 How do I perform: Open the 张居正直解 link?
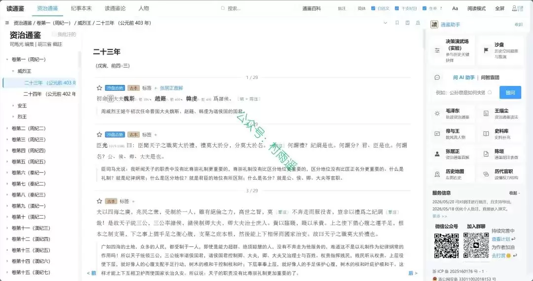(171, 88)
